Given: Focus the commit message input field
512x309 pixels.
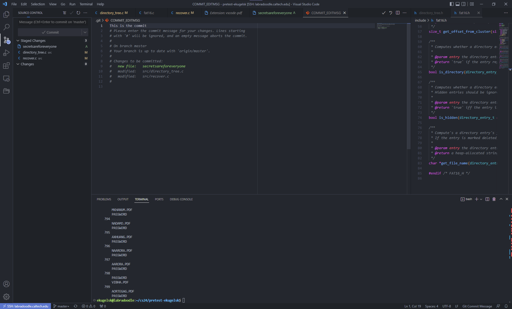Looking at the screenshot, I should (x=53, y=22).
